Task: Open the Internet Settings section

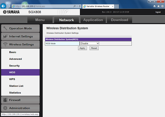Action: pos(20,36)
